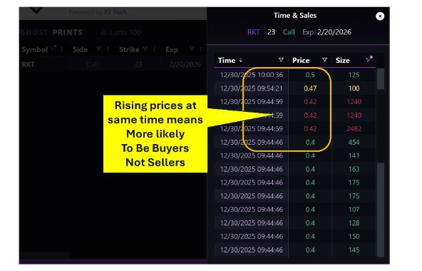Close the Time & Sales panel
This screenshot has height=271, width=422.
point(380,16)
